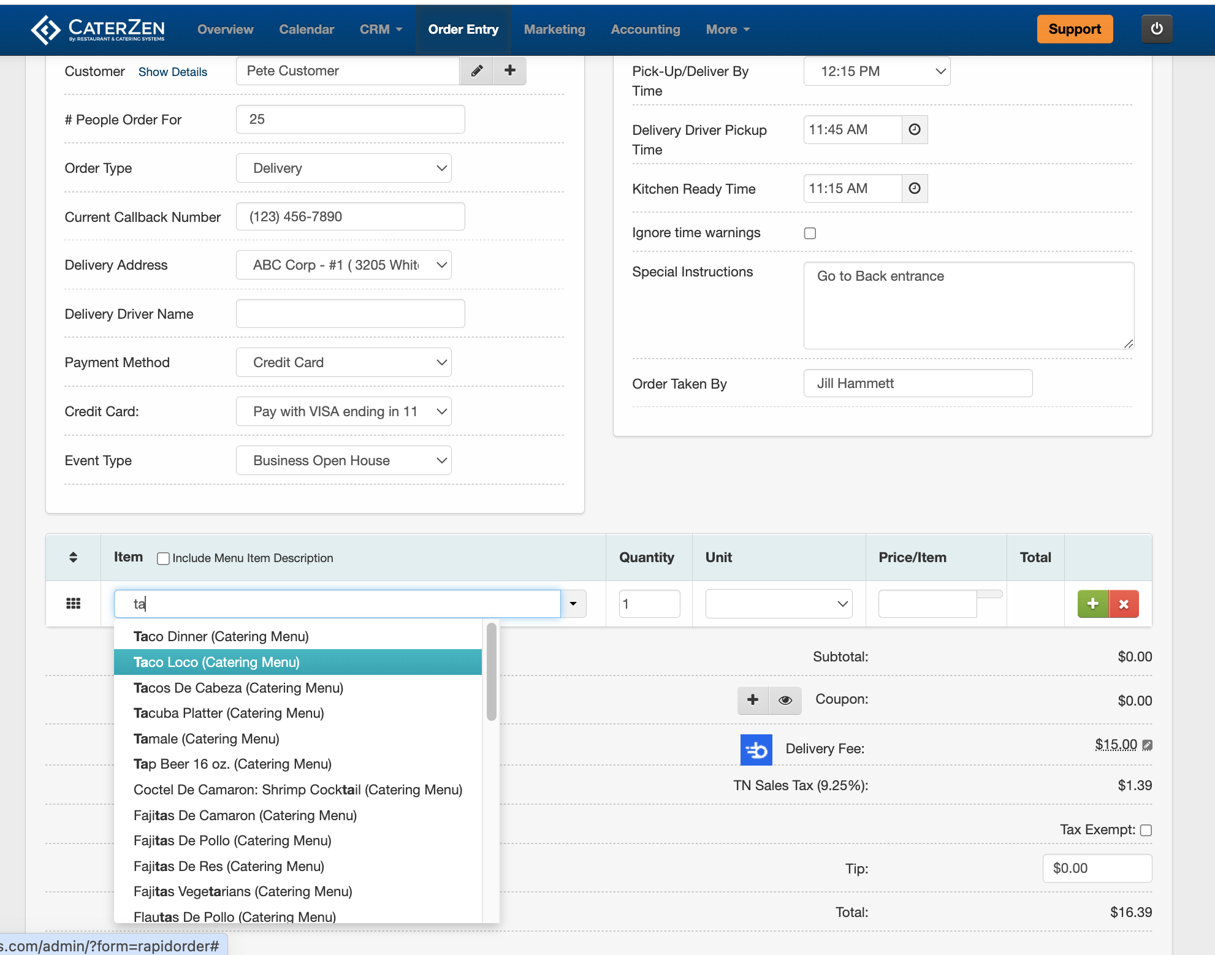Click the eye icon next to Coupon
1215x955 pixels.
click(x=785, y=700)
